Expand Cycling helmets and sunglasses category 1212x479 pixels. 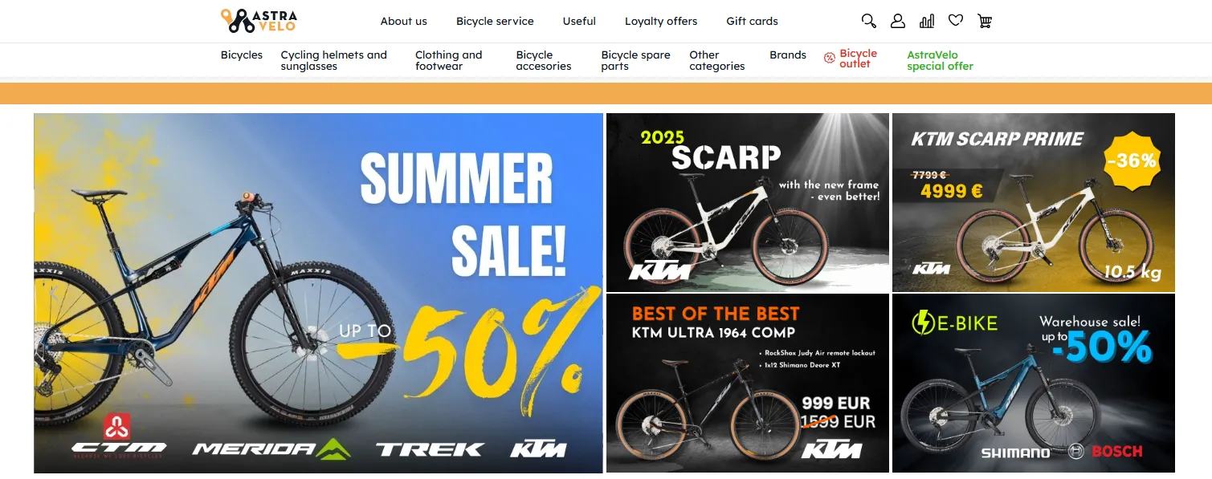(334, 61)
